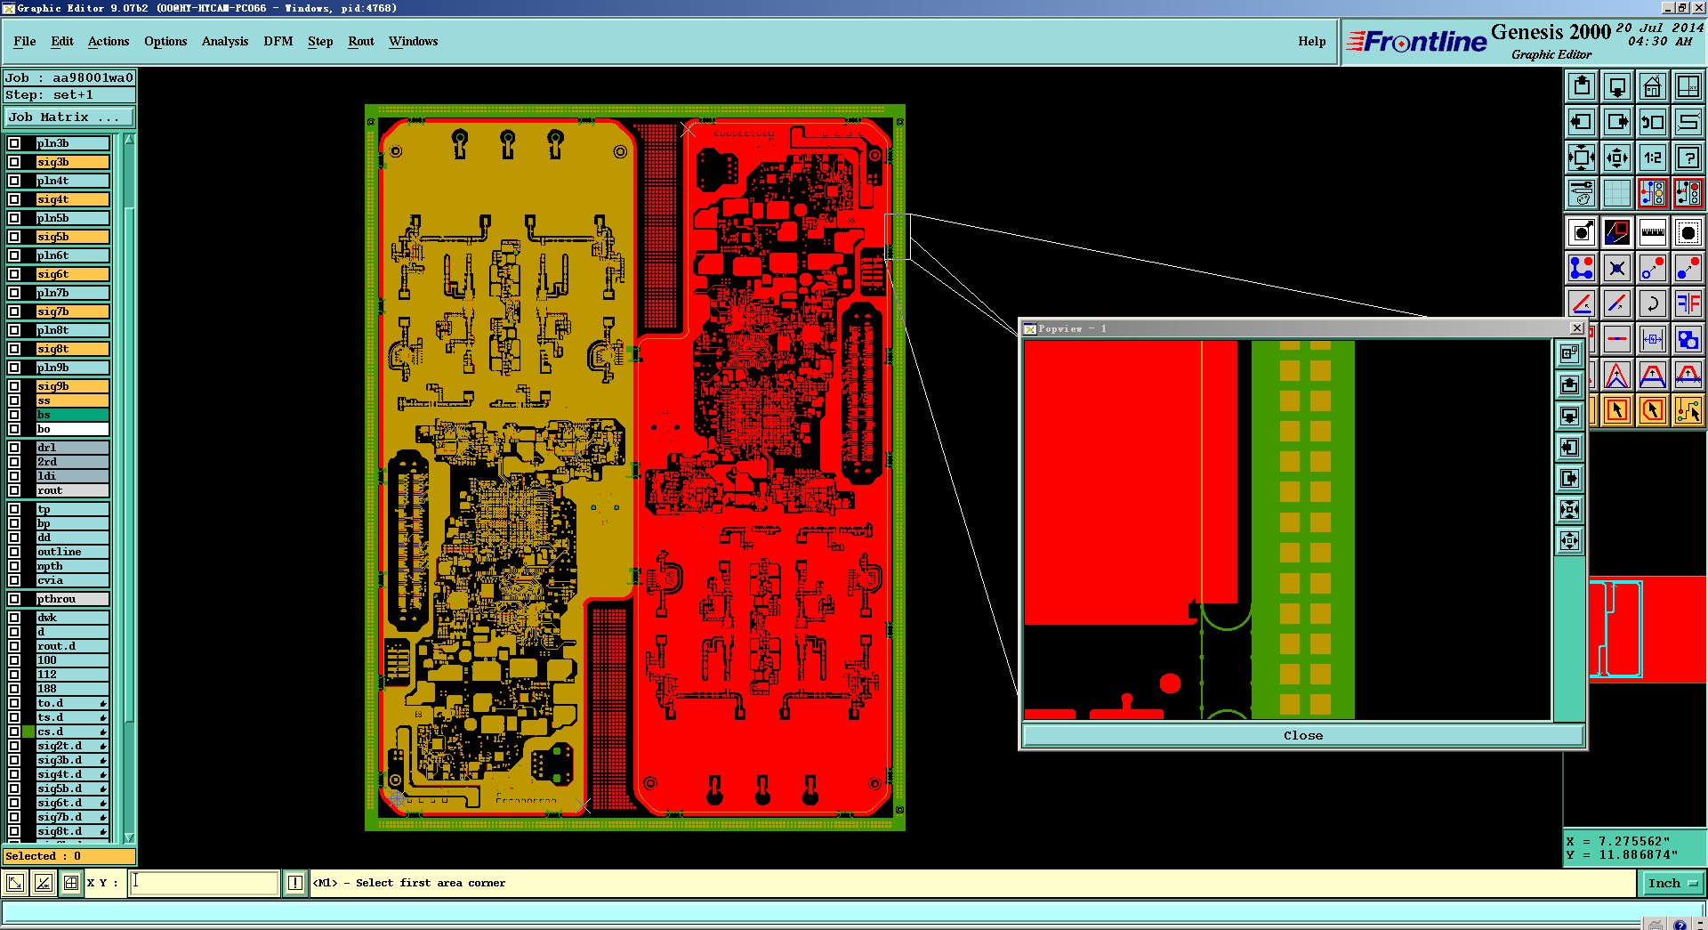This screenshot has width=1708, height=930.
Task: Toggle the display checkbox for layer outline
Action: tap(14, 552)
